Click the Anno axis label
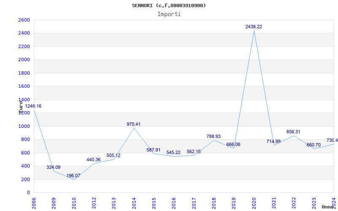The height and width of the screenshot is (211, 338). (327, 207)
